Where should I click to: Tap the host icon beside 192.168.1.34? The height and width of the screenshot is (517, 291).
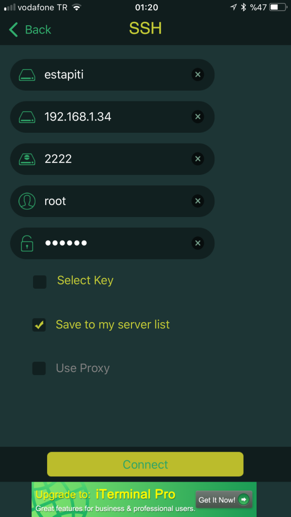pos(27,117)
